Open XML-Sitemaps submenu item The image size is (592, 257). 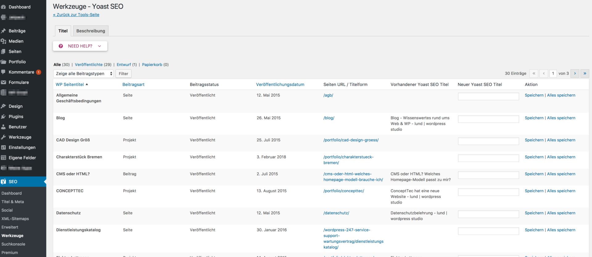[15, 219]
